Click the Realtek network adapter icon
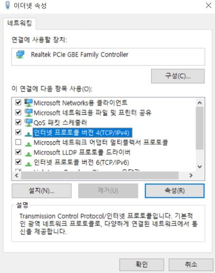This screenshot has width=215, height=273. coord(20,54)
